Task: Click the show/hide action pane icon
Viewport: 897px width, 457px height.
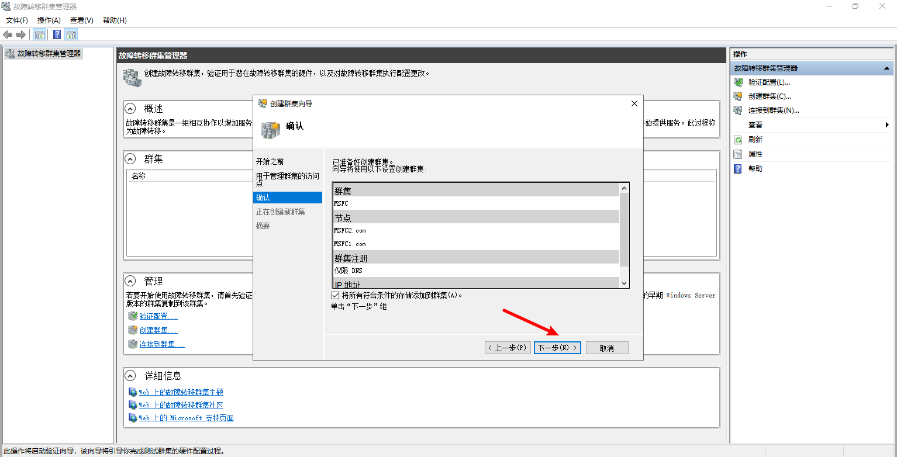Action: coord(71,34)
